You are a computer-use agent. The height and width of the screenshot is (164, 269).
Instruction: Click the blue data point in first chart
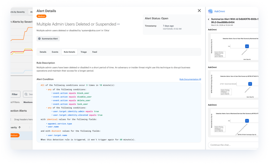tap(247, 46)
